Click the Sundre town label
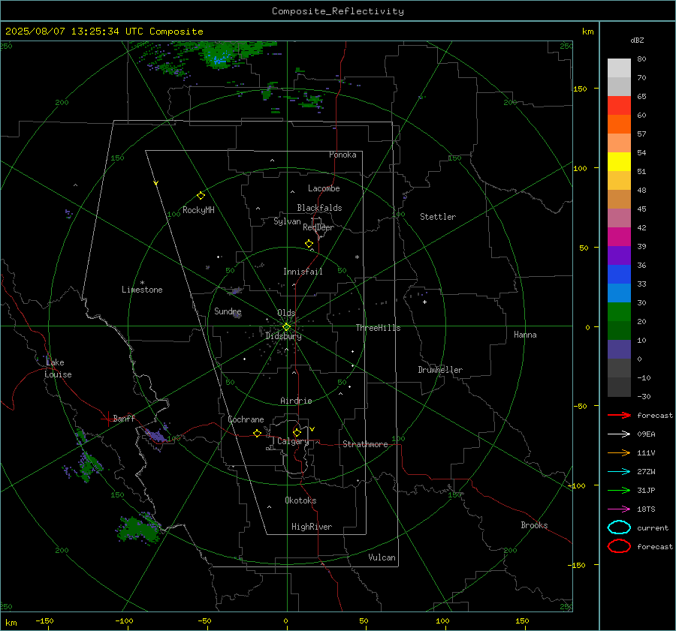The height and width of the screenshot is (631, 676). tap(228, 311)
